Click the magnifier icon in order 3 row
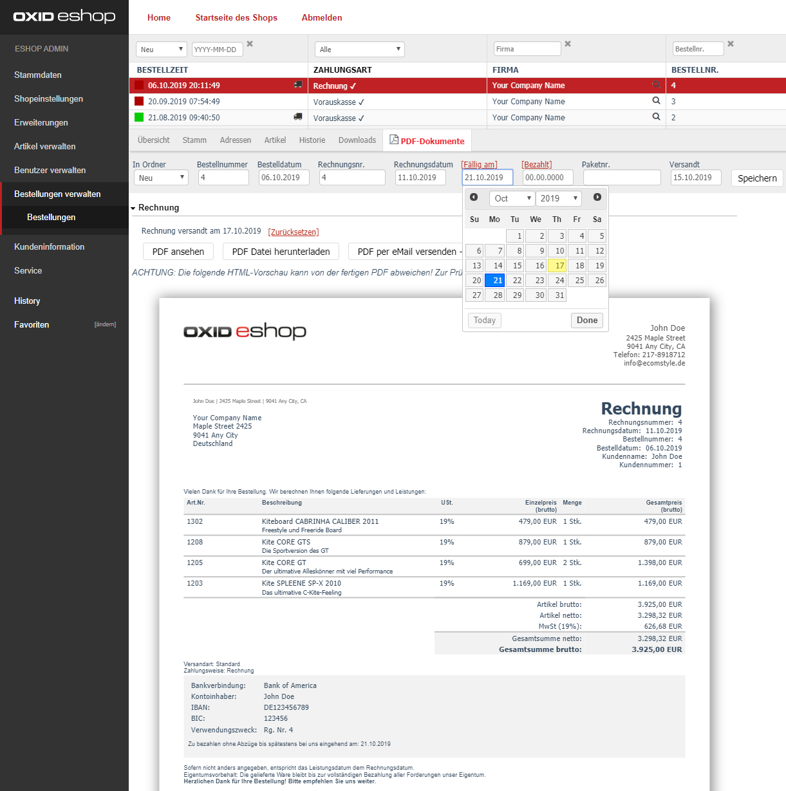 656,100
